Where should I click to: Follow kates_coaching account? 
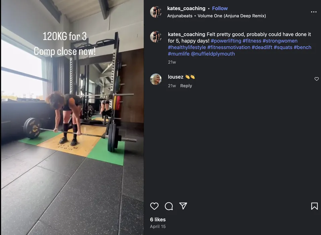coord(220,8)
